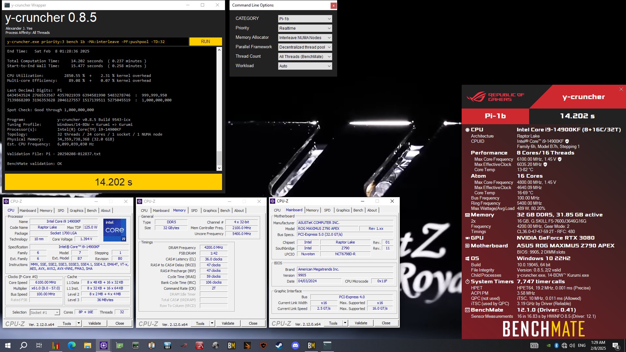626x352 pixels.
Task: Open About tab in right CPU-Z window
Action: [372, 210]
